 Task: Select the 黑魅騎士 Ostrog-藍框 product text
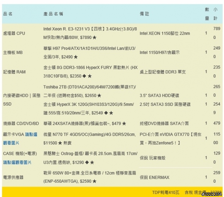click(90, 158)
